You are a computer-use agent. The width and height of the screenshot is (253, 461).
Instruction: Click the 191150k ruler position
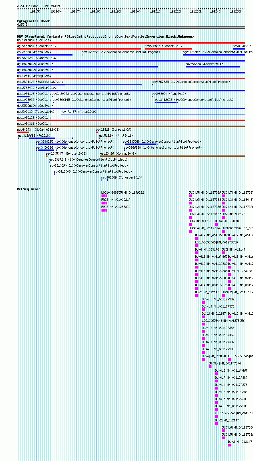[36, 11]
